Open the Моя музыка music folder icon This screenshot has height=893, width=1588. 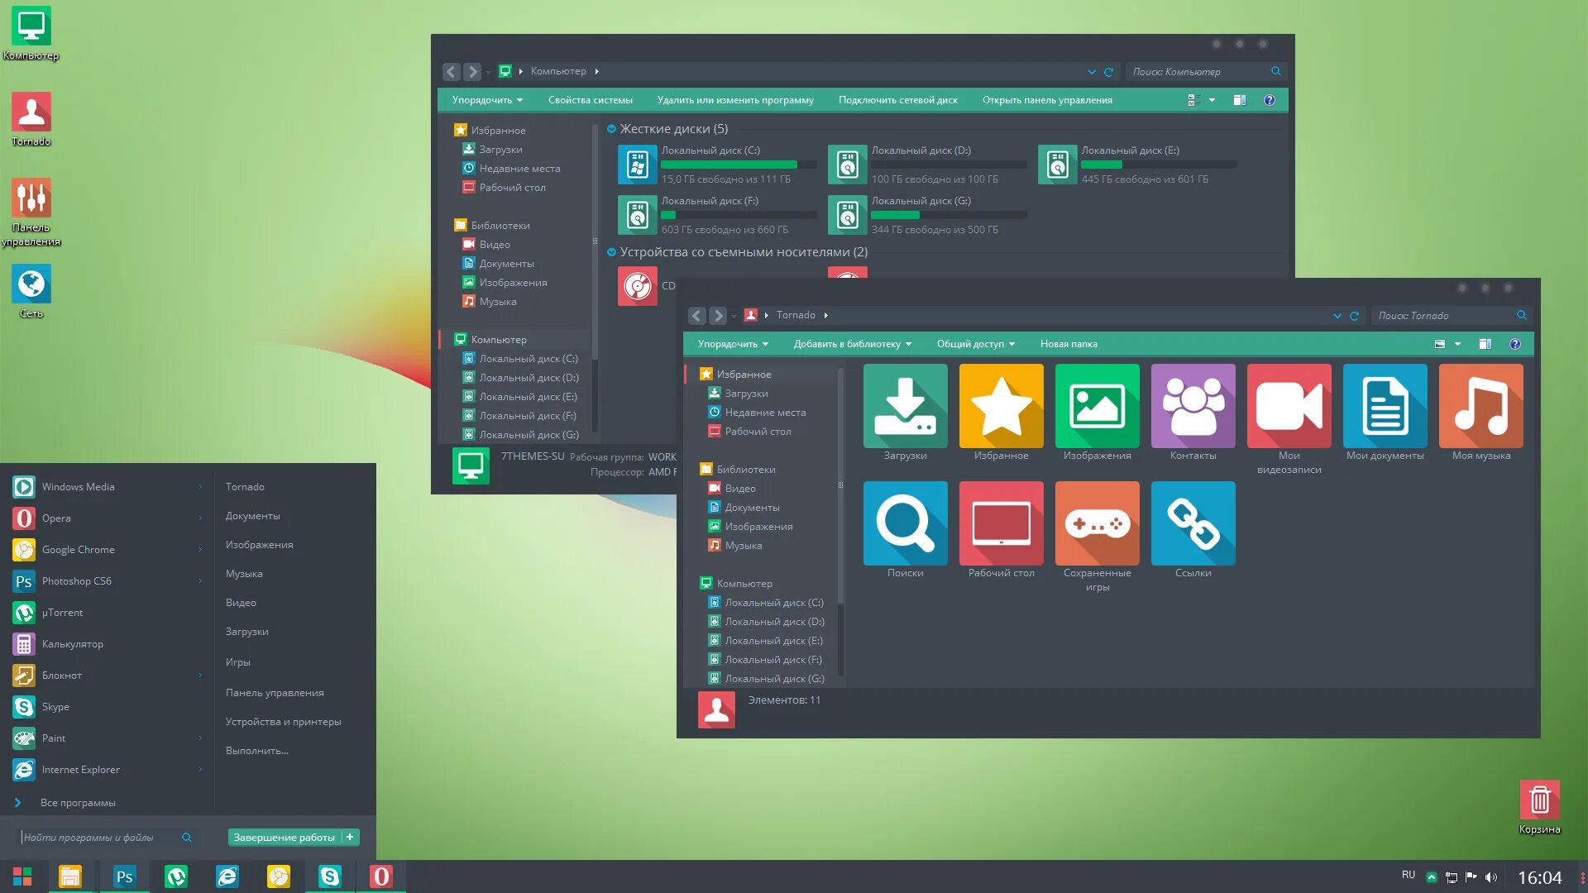[x=1480, y=406]
